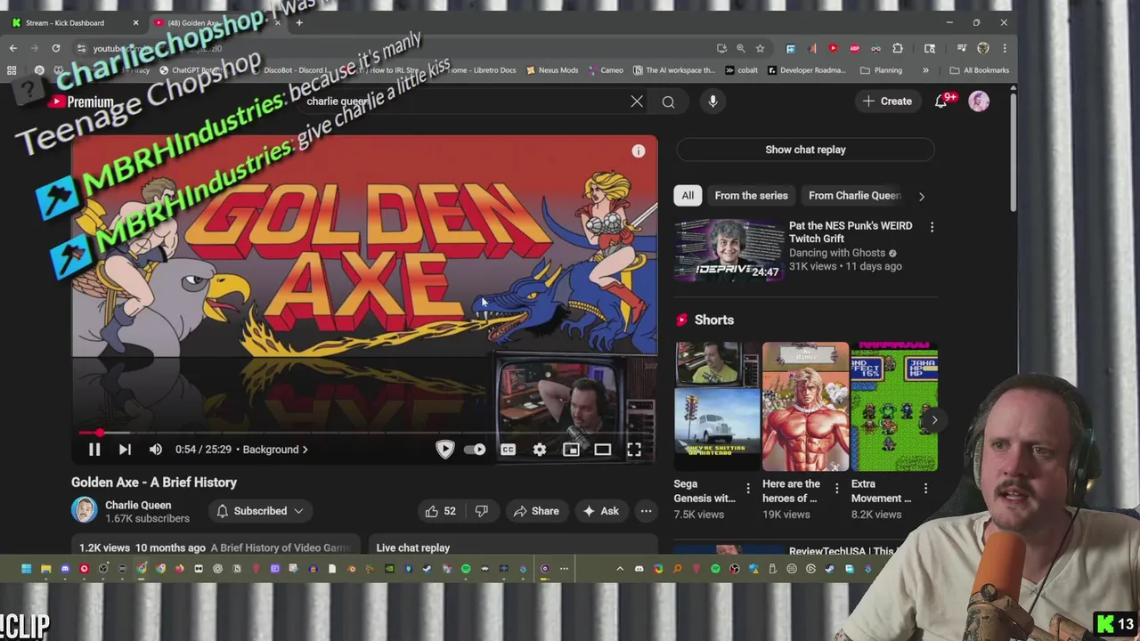Screen dimensions: 1140x641
Task: Open the YouTube account avatar menu
Action: (979, 101)
